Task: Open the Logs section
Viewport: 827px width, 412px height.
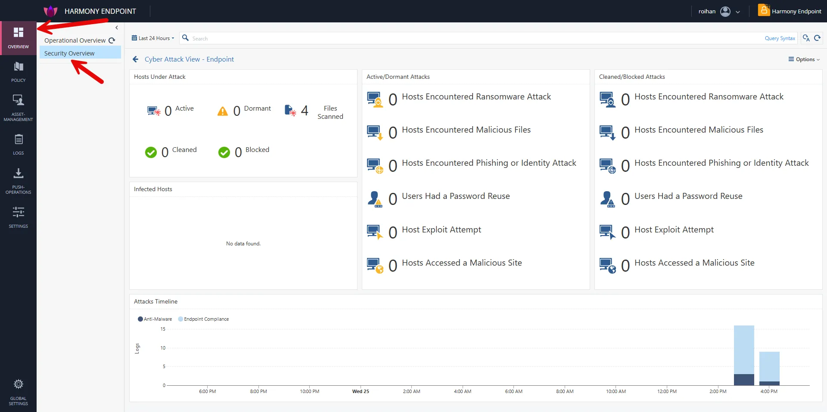Action: coord(18,144)
